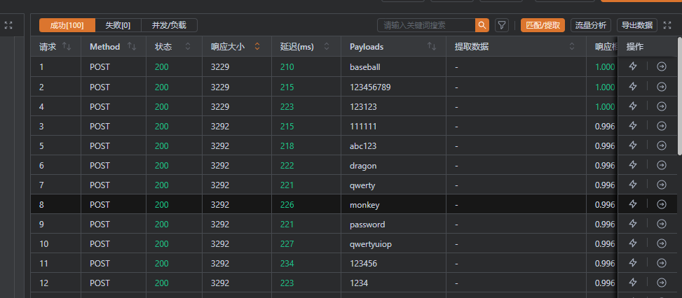Click lightning icon for dragon payload row
The height and width of the screenshot is (298, 682).
point(633,165)
